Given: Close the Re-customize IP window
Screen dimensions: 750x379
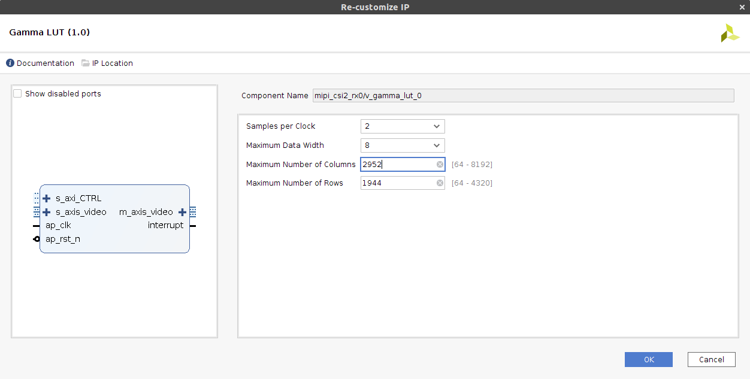Looking at the screenshot, I should point(742,7).
